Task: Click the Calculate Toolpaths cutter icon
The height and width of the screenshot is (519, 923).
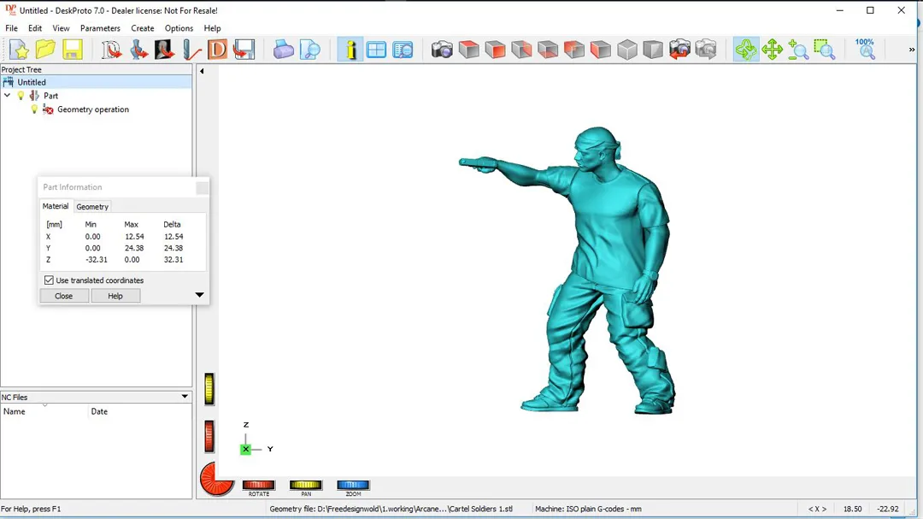Action: point(191,50)
